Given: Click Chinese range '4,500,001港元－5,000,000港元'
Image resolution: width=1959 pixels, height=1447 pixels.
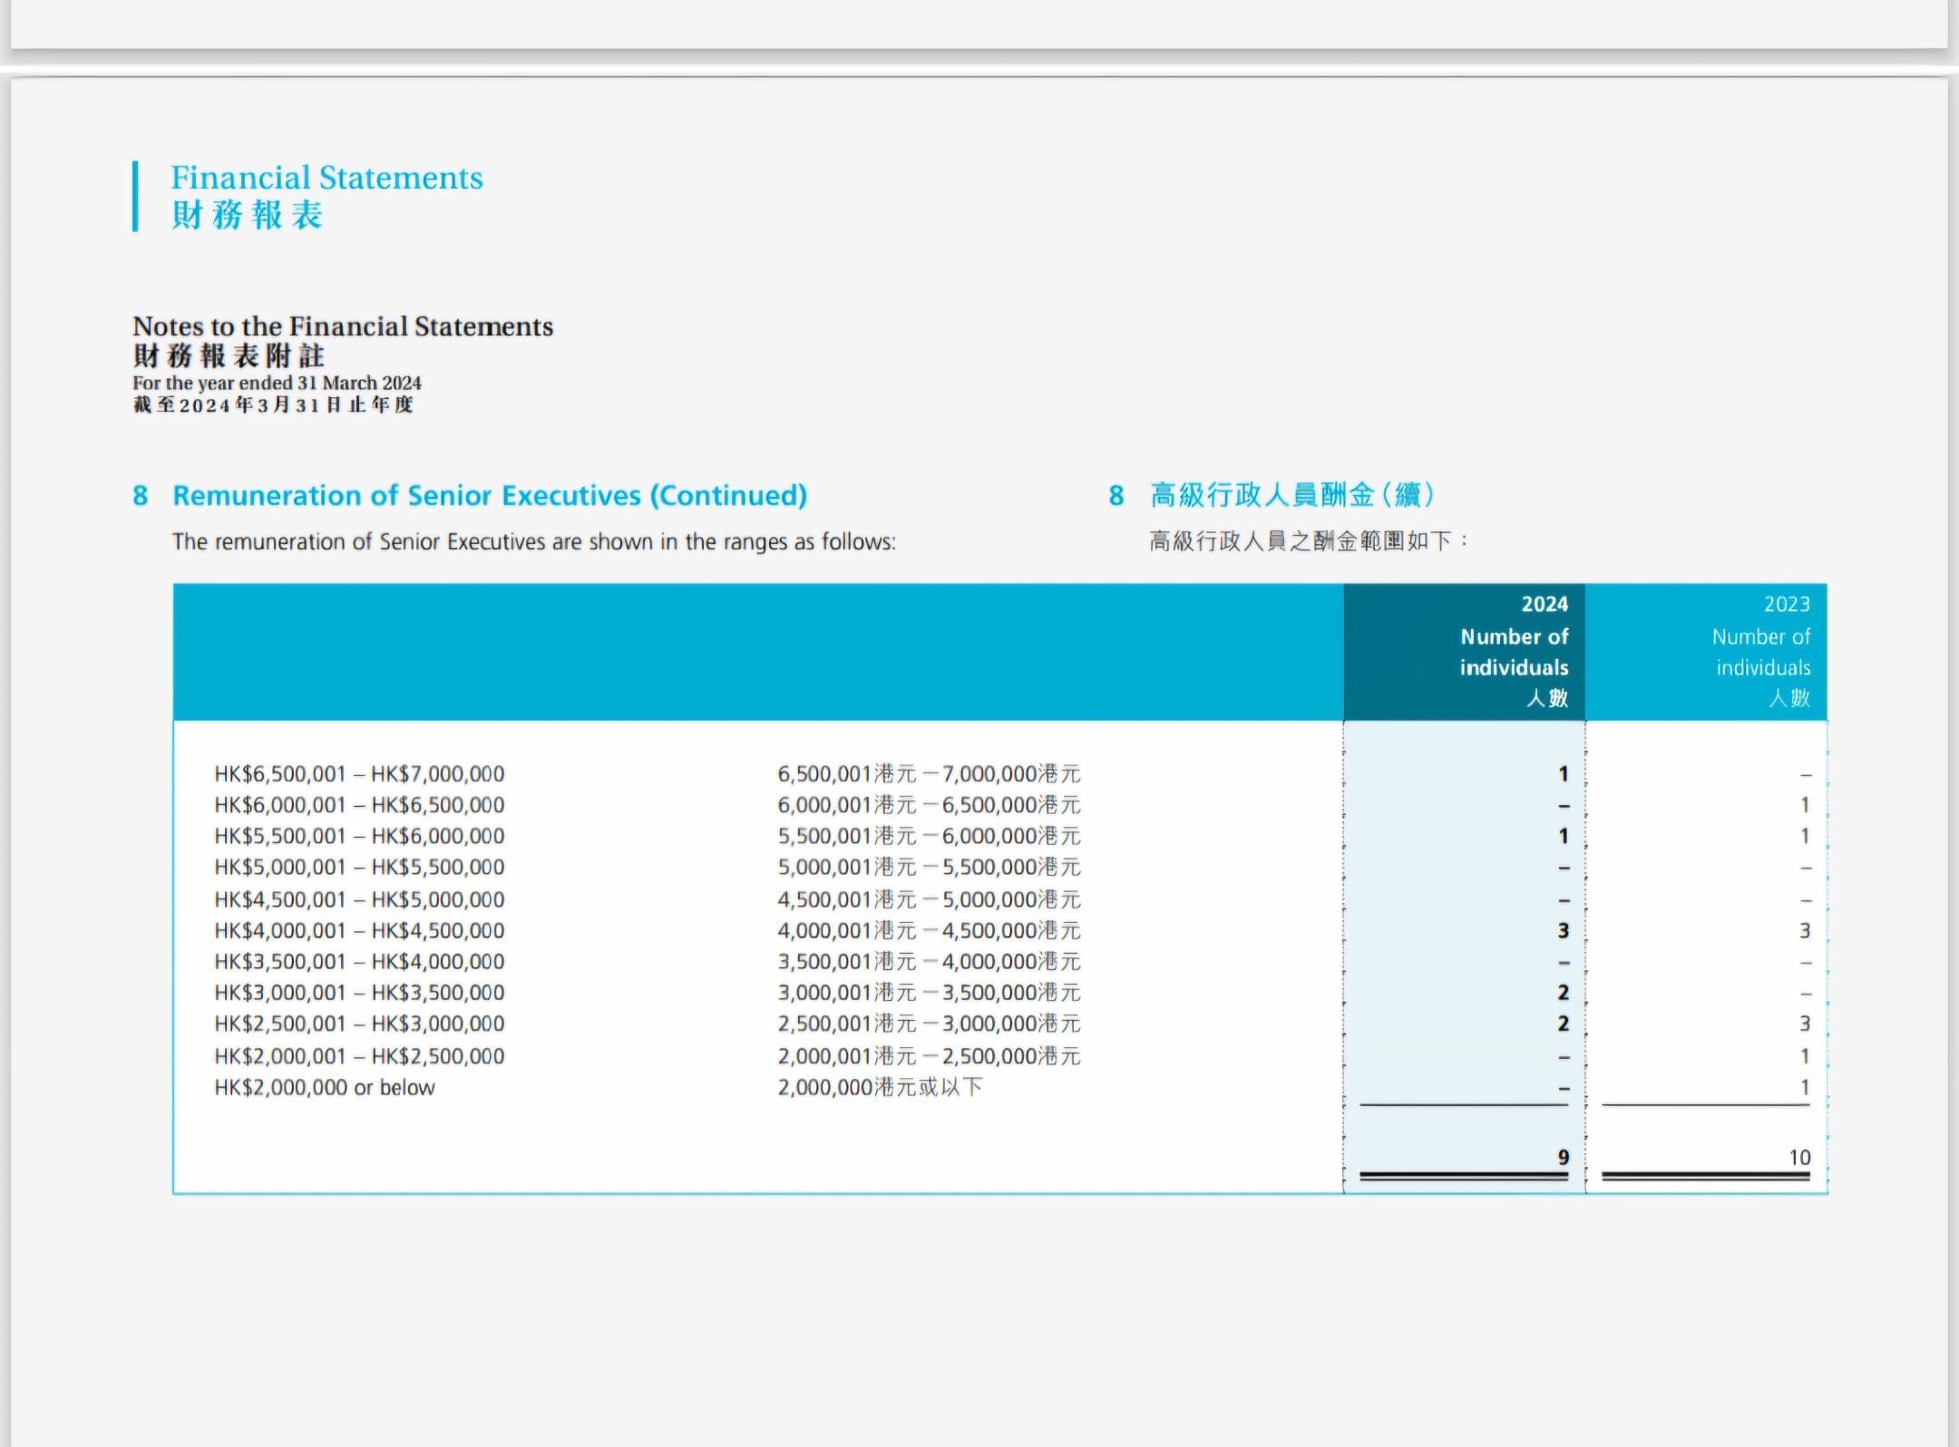Looking at the screenshot, I should [929, 899].
